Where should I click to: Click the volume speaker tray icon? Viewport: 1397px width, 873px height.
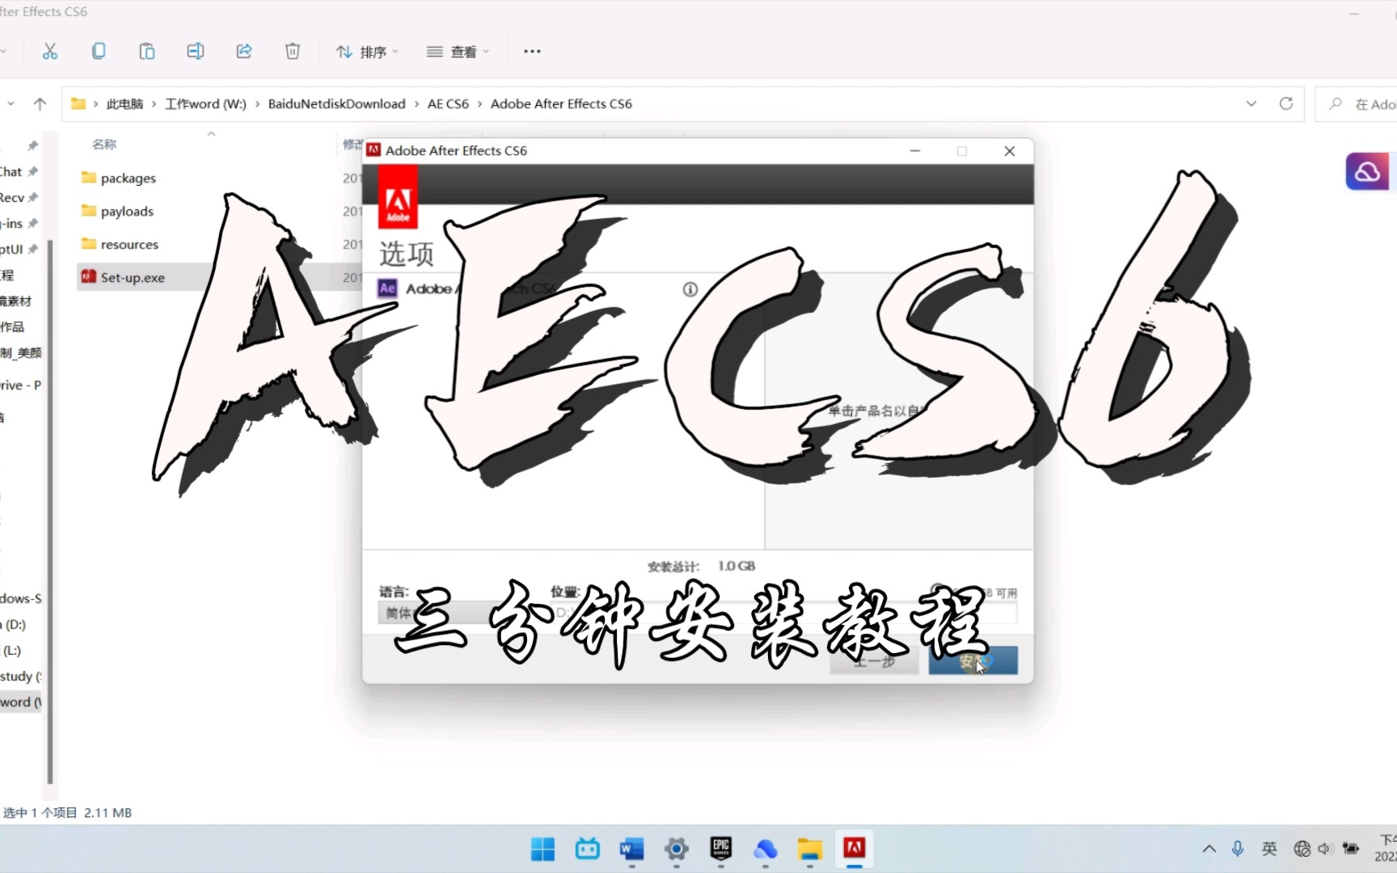pos(1324,849)
